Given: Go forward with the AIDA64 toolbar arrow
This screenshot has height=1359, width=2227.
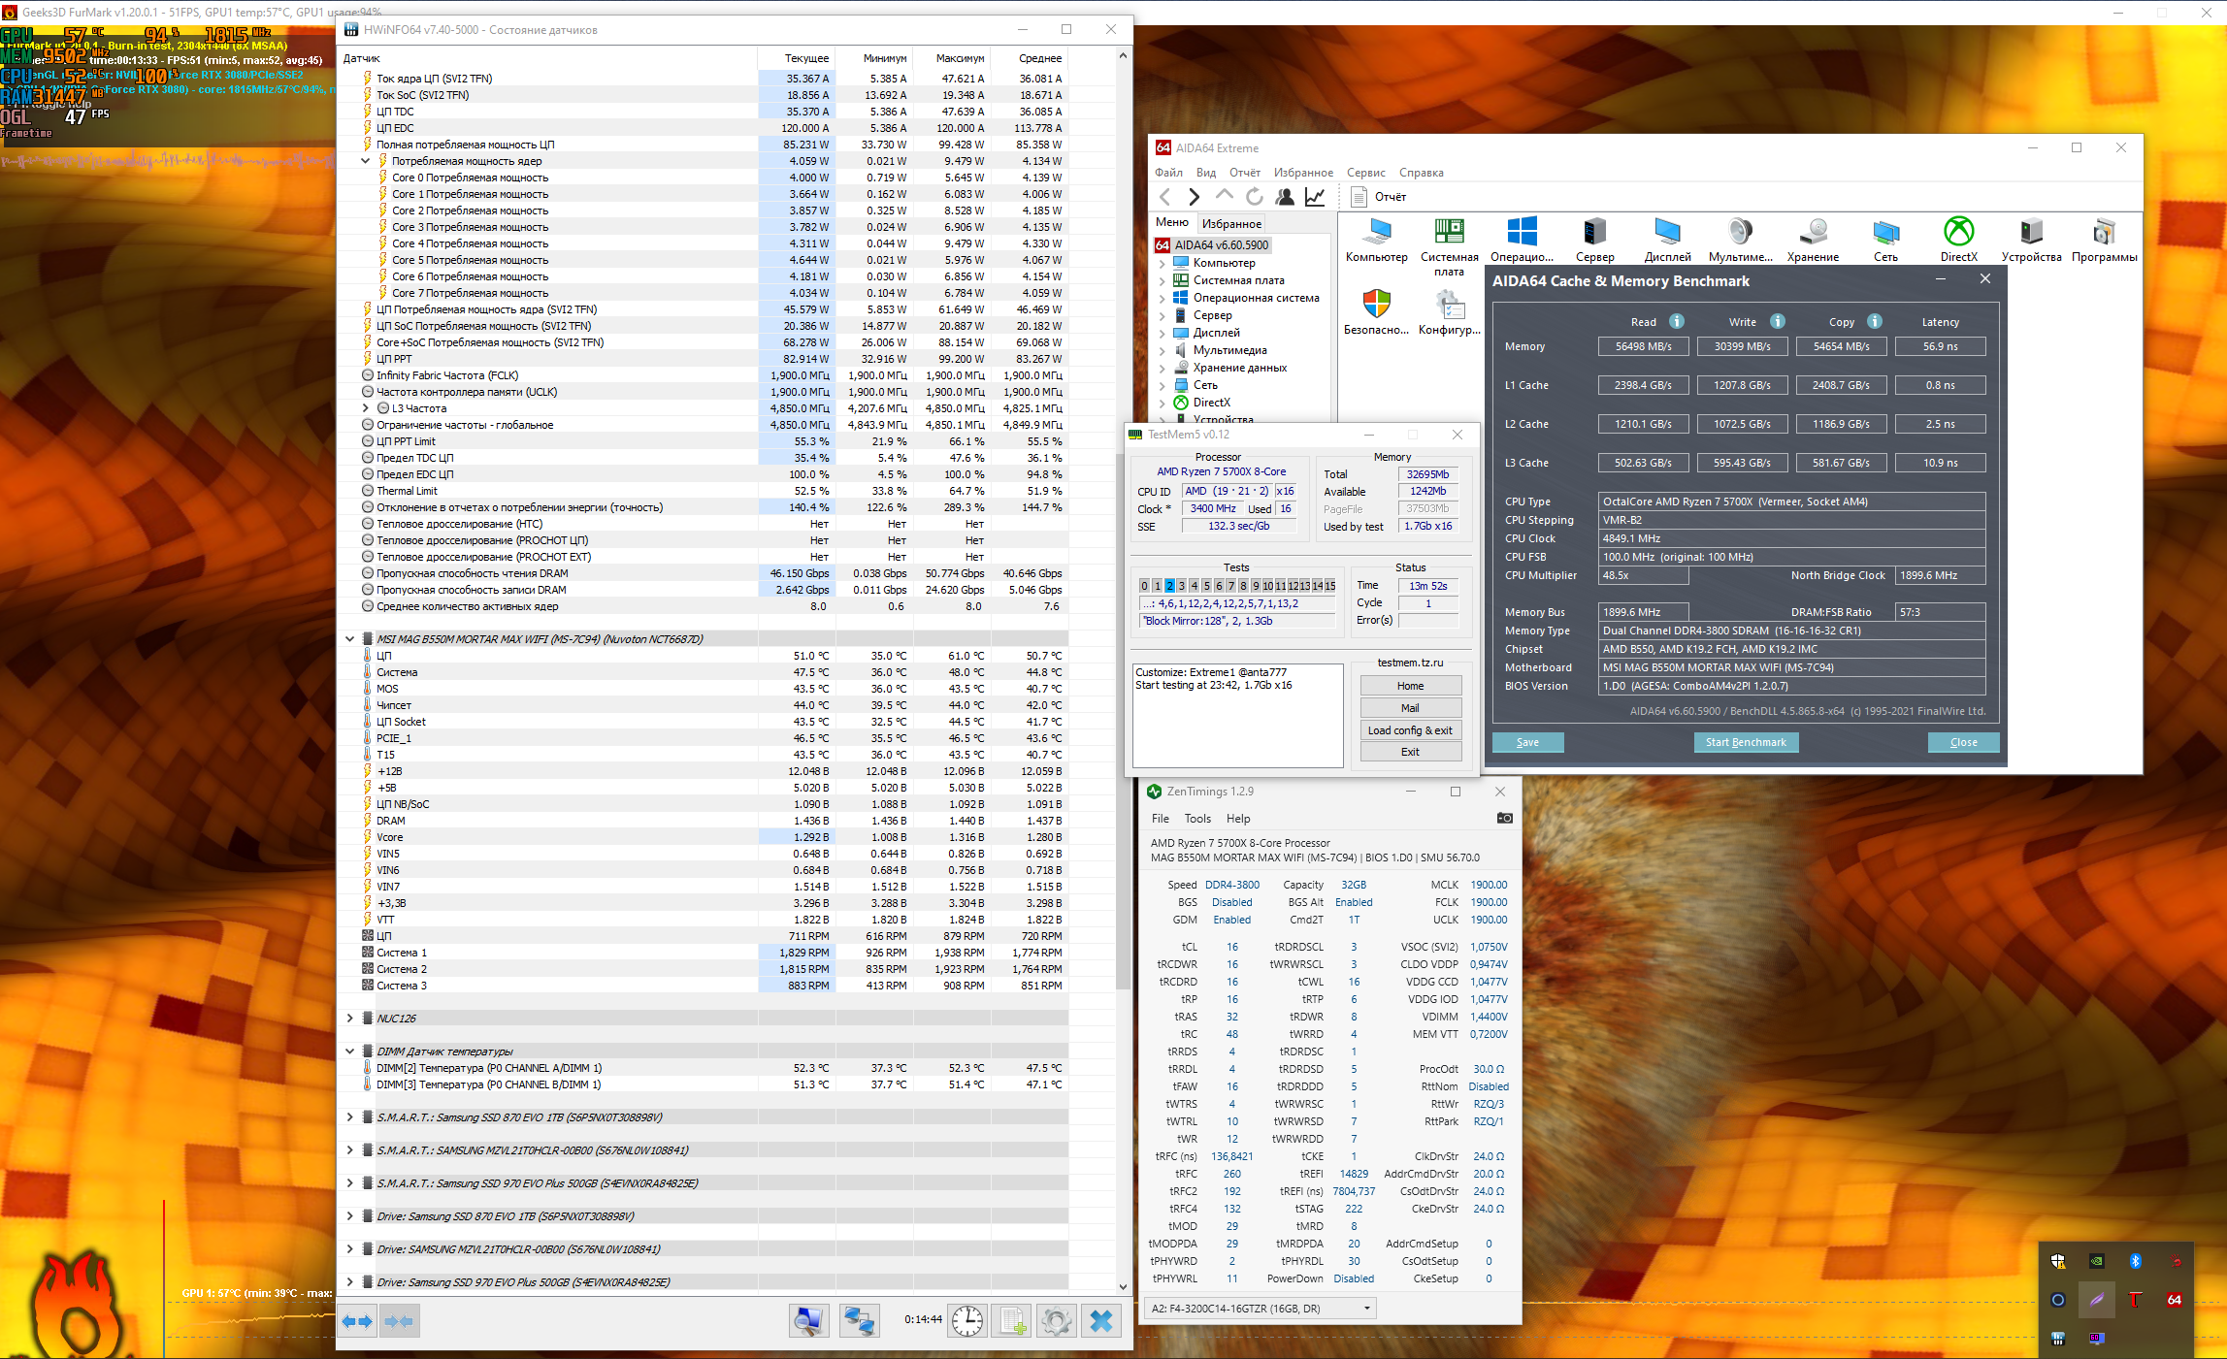Looking at the screenshot, I should click(x=1195, y=197).
